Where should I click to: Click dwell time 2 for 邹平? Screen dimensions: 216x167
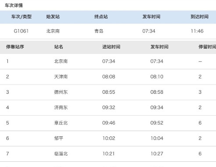(x=200, y=138)
